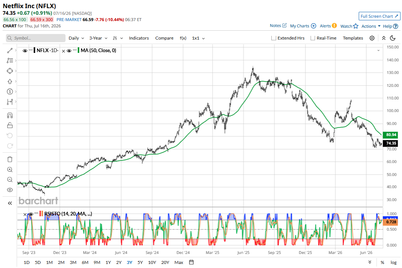This screenshot has width=402, height=268.
Task: Open the Indicators menu
Action: pos(139,38)
